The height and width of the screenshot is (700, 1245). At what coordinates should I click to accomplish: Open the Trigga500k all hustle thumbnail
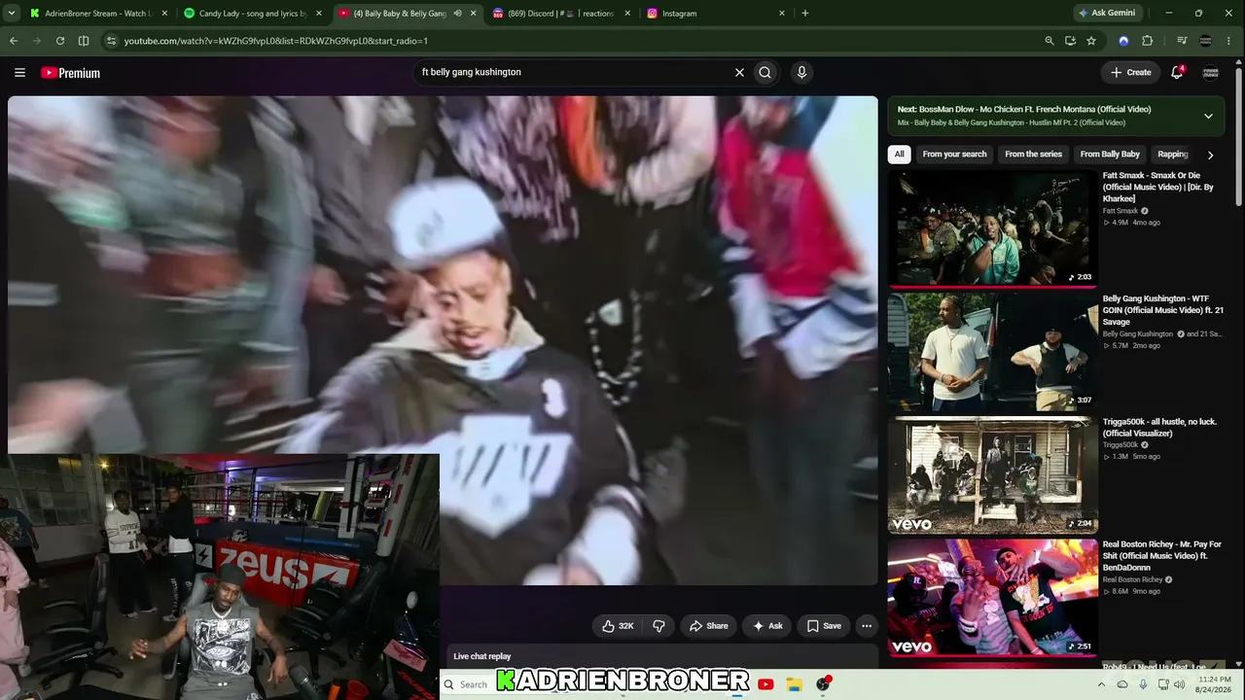coord(992,474)
